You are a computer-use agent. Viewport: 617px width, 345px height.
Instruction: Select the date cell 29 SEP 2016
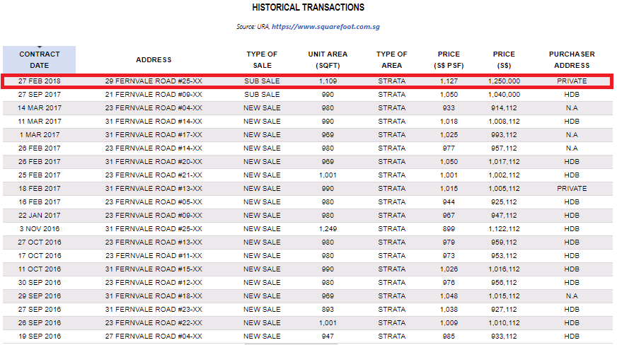point(40,296)
